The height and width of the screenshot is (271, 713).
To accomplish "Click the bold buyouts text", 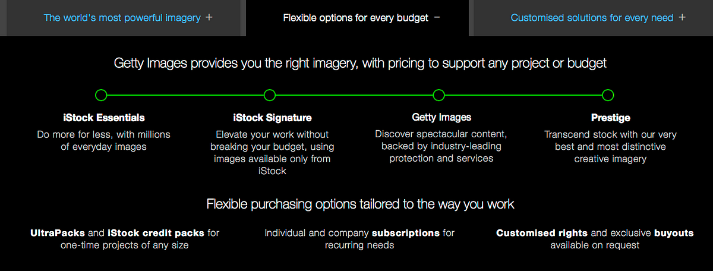I will pyautogui.click(x=674, y=233).
